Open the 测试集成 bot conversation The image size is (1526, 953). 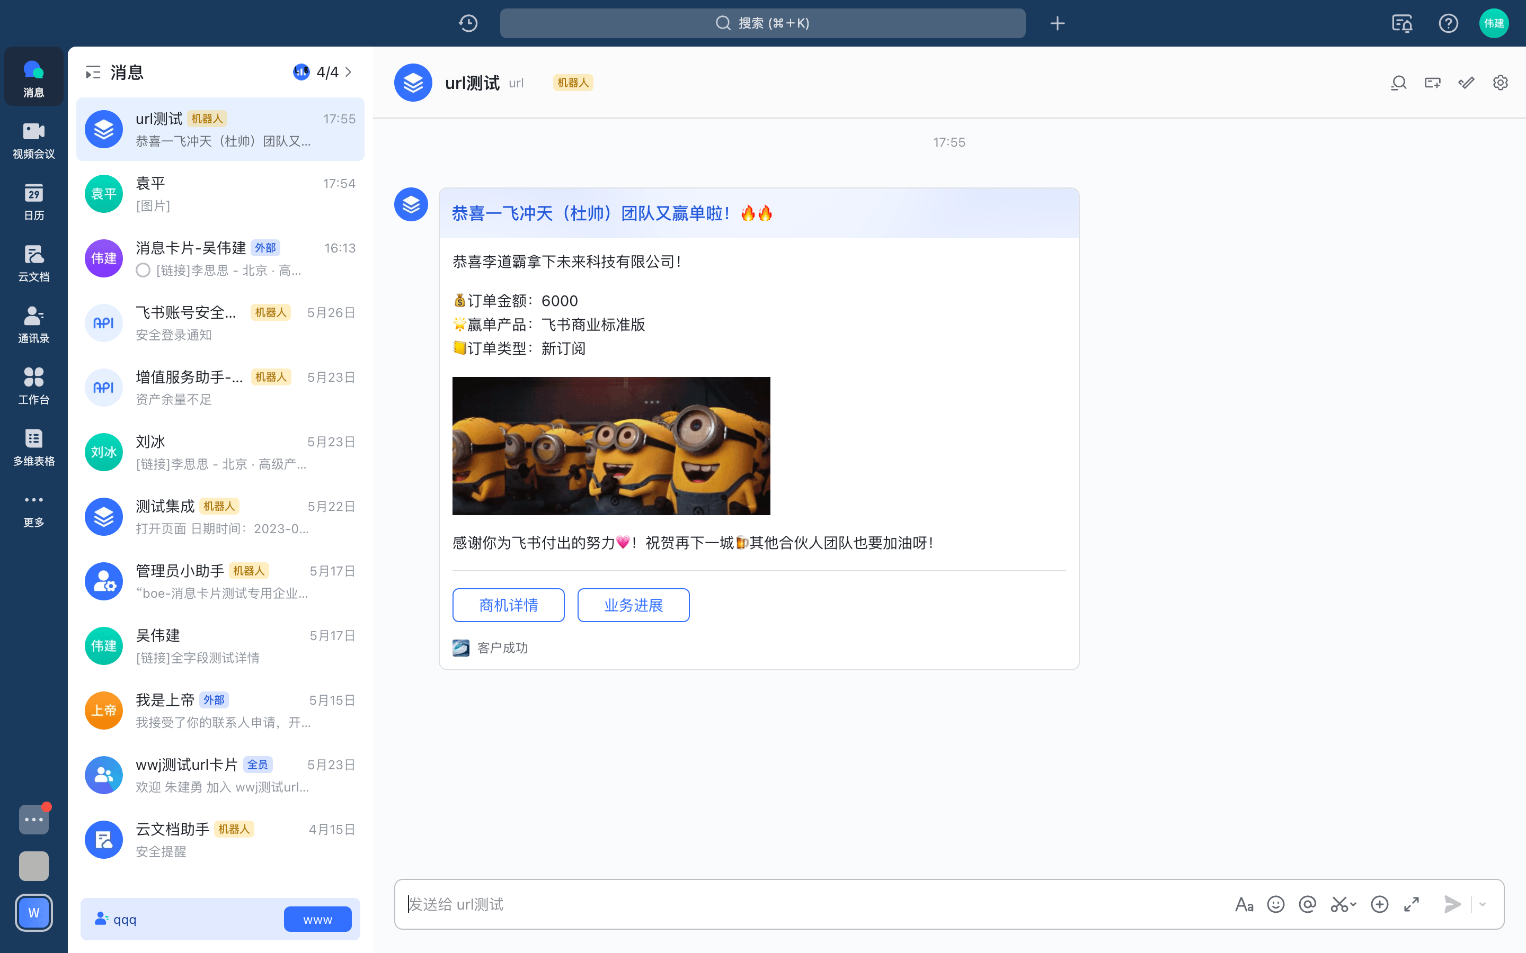[220, 517]
